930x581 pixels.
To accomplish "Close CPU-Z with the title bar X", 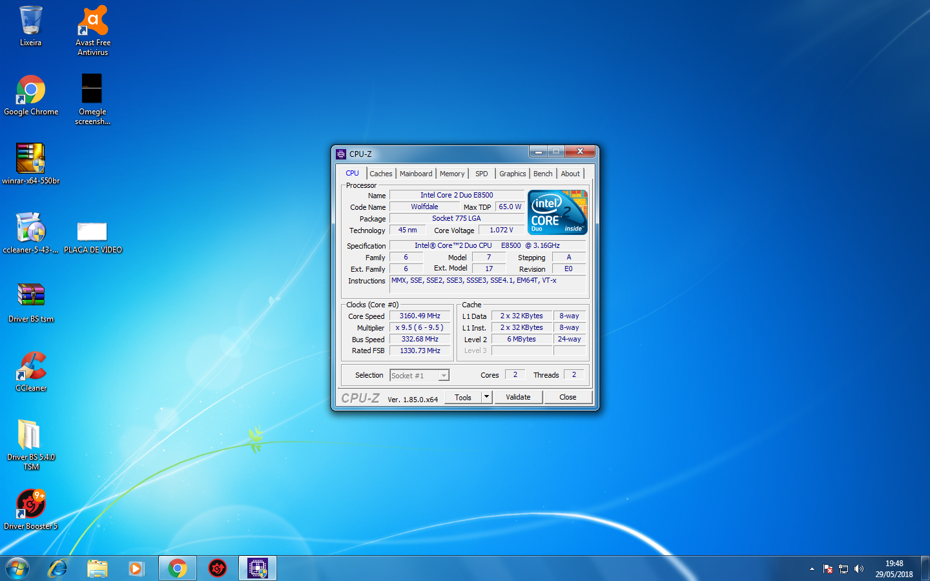I will point(580,152).
